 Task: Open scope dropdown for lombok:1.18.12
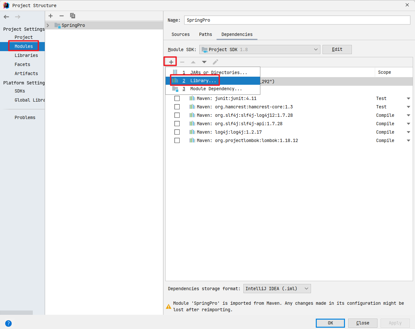point(409,140)
